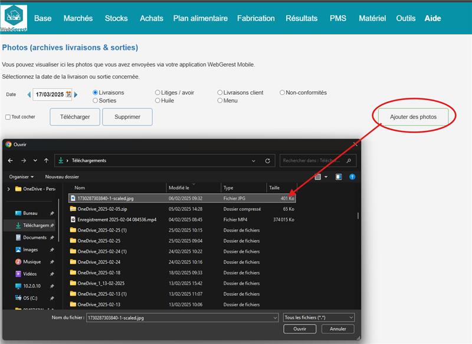Viewport: 472px width, 344px height.
Task: Click the Ajouter des photos button
Action: click(x=414, y=117)
